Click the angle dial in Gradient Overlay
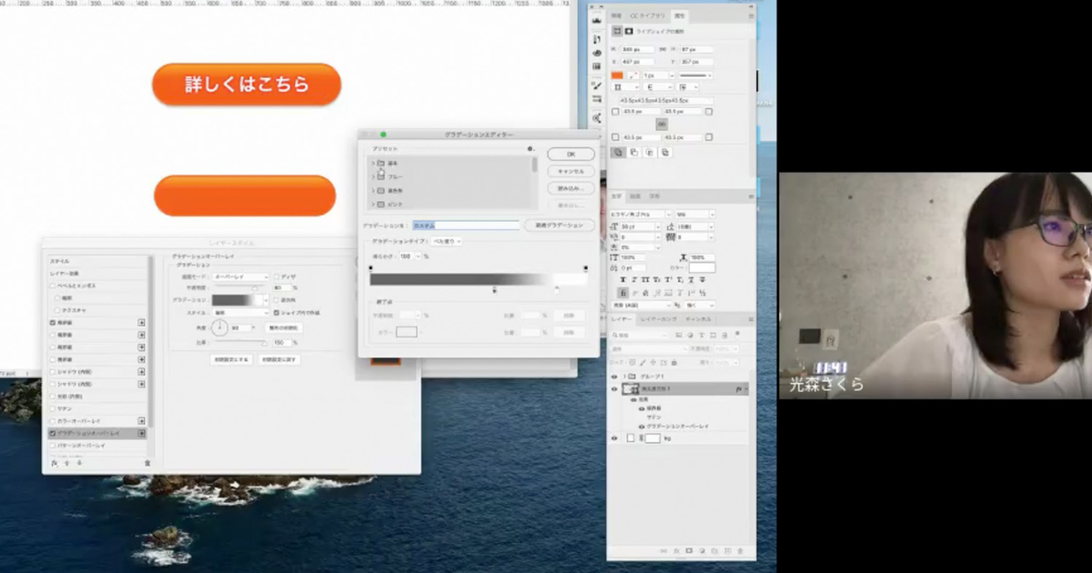Screen dimensions: 1092x573 220,327
